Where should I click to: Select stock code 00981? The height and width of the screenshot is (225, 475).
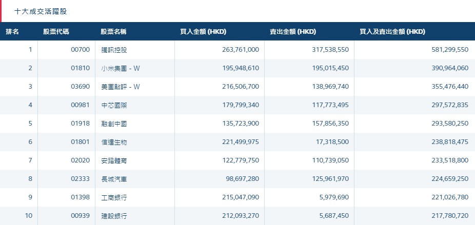click(x=80, y=105)
